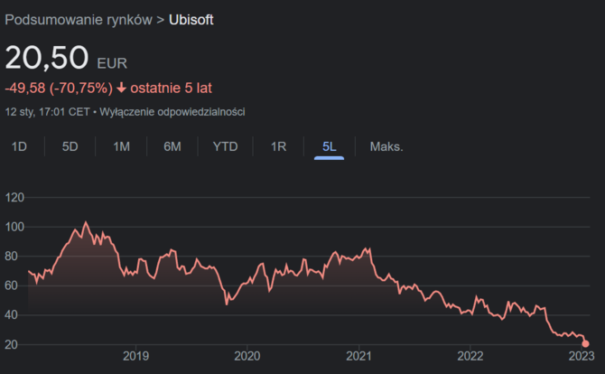
Task: Click the '12 sty, 17:01 CET' timestamp
Action: (47, 112)
